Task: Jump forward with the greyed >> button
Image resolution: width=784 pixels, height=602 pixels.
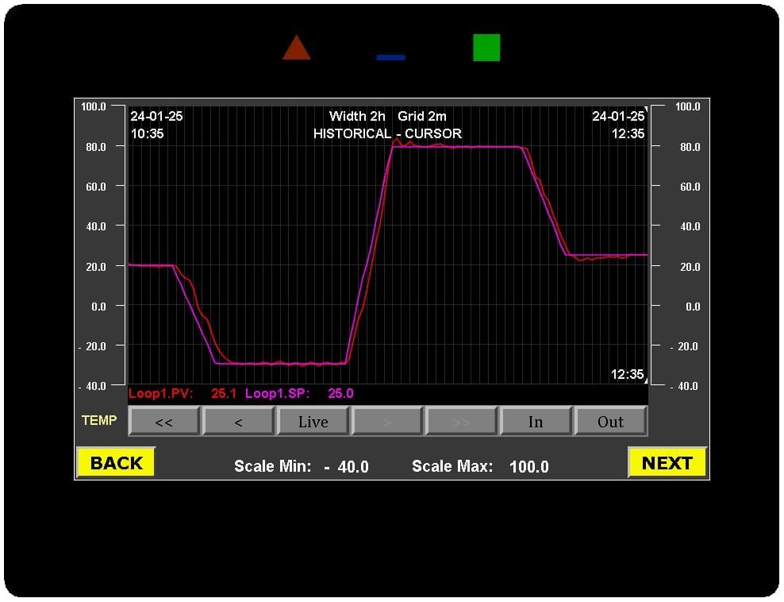Action: tap(462, 422)
